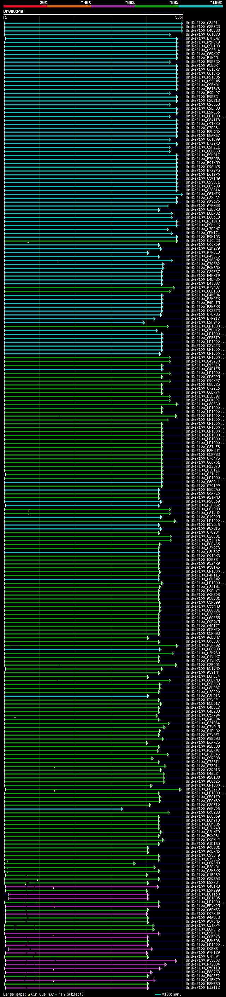This screenshot has width=226, height=997.
Task: Click the green alignment bar for UniRef100_A8ZY78
Action: [x=93, y=789]
